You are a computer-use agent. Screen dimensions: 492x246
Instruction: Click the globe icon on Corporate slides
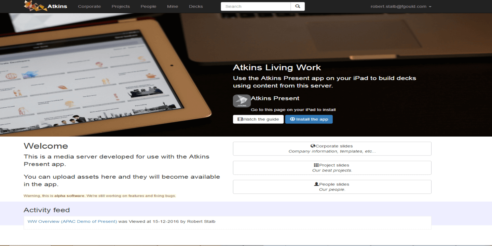(x=313, y=146)
